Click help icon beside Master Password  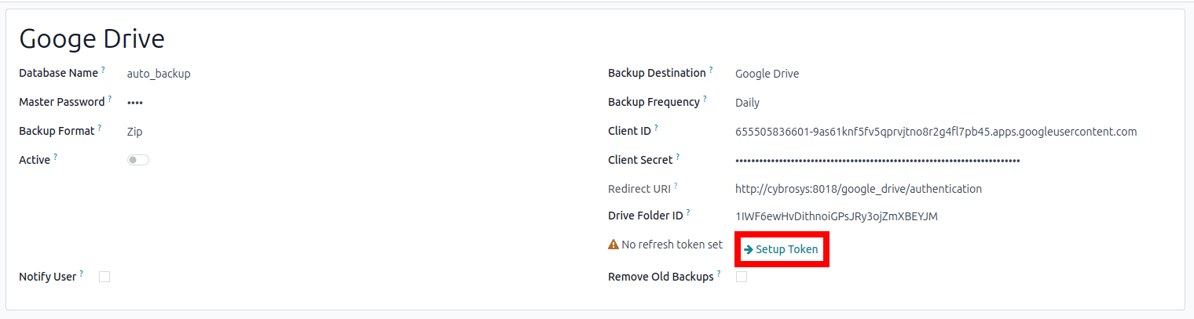point(110,100)
